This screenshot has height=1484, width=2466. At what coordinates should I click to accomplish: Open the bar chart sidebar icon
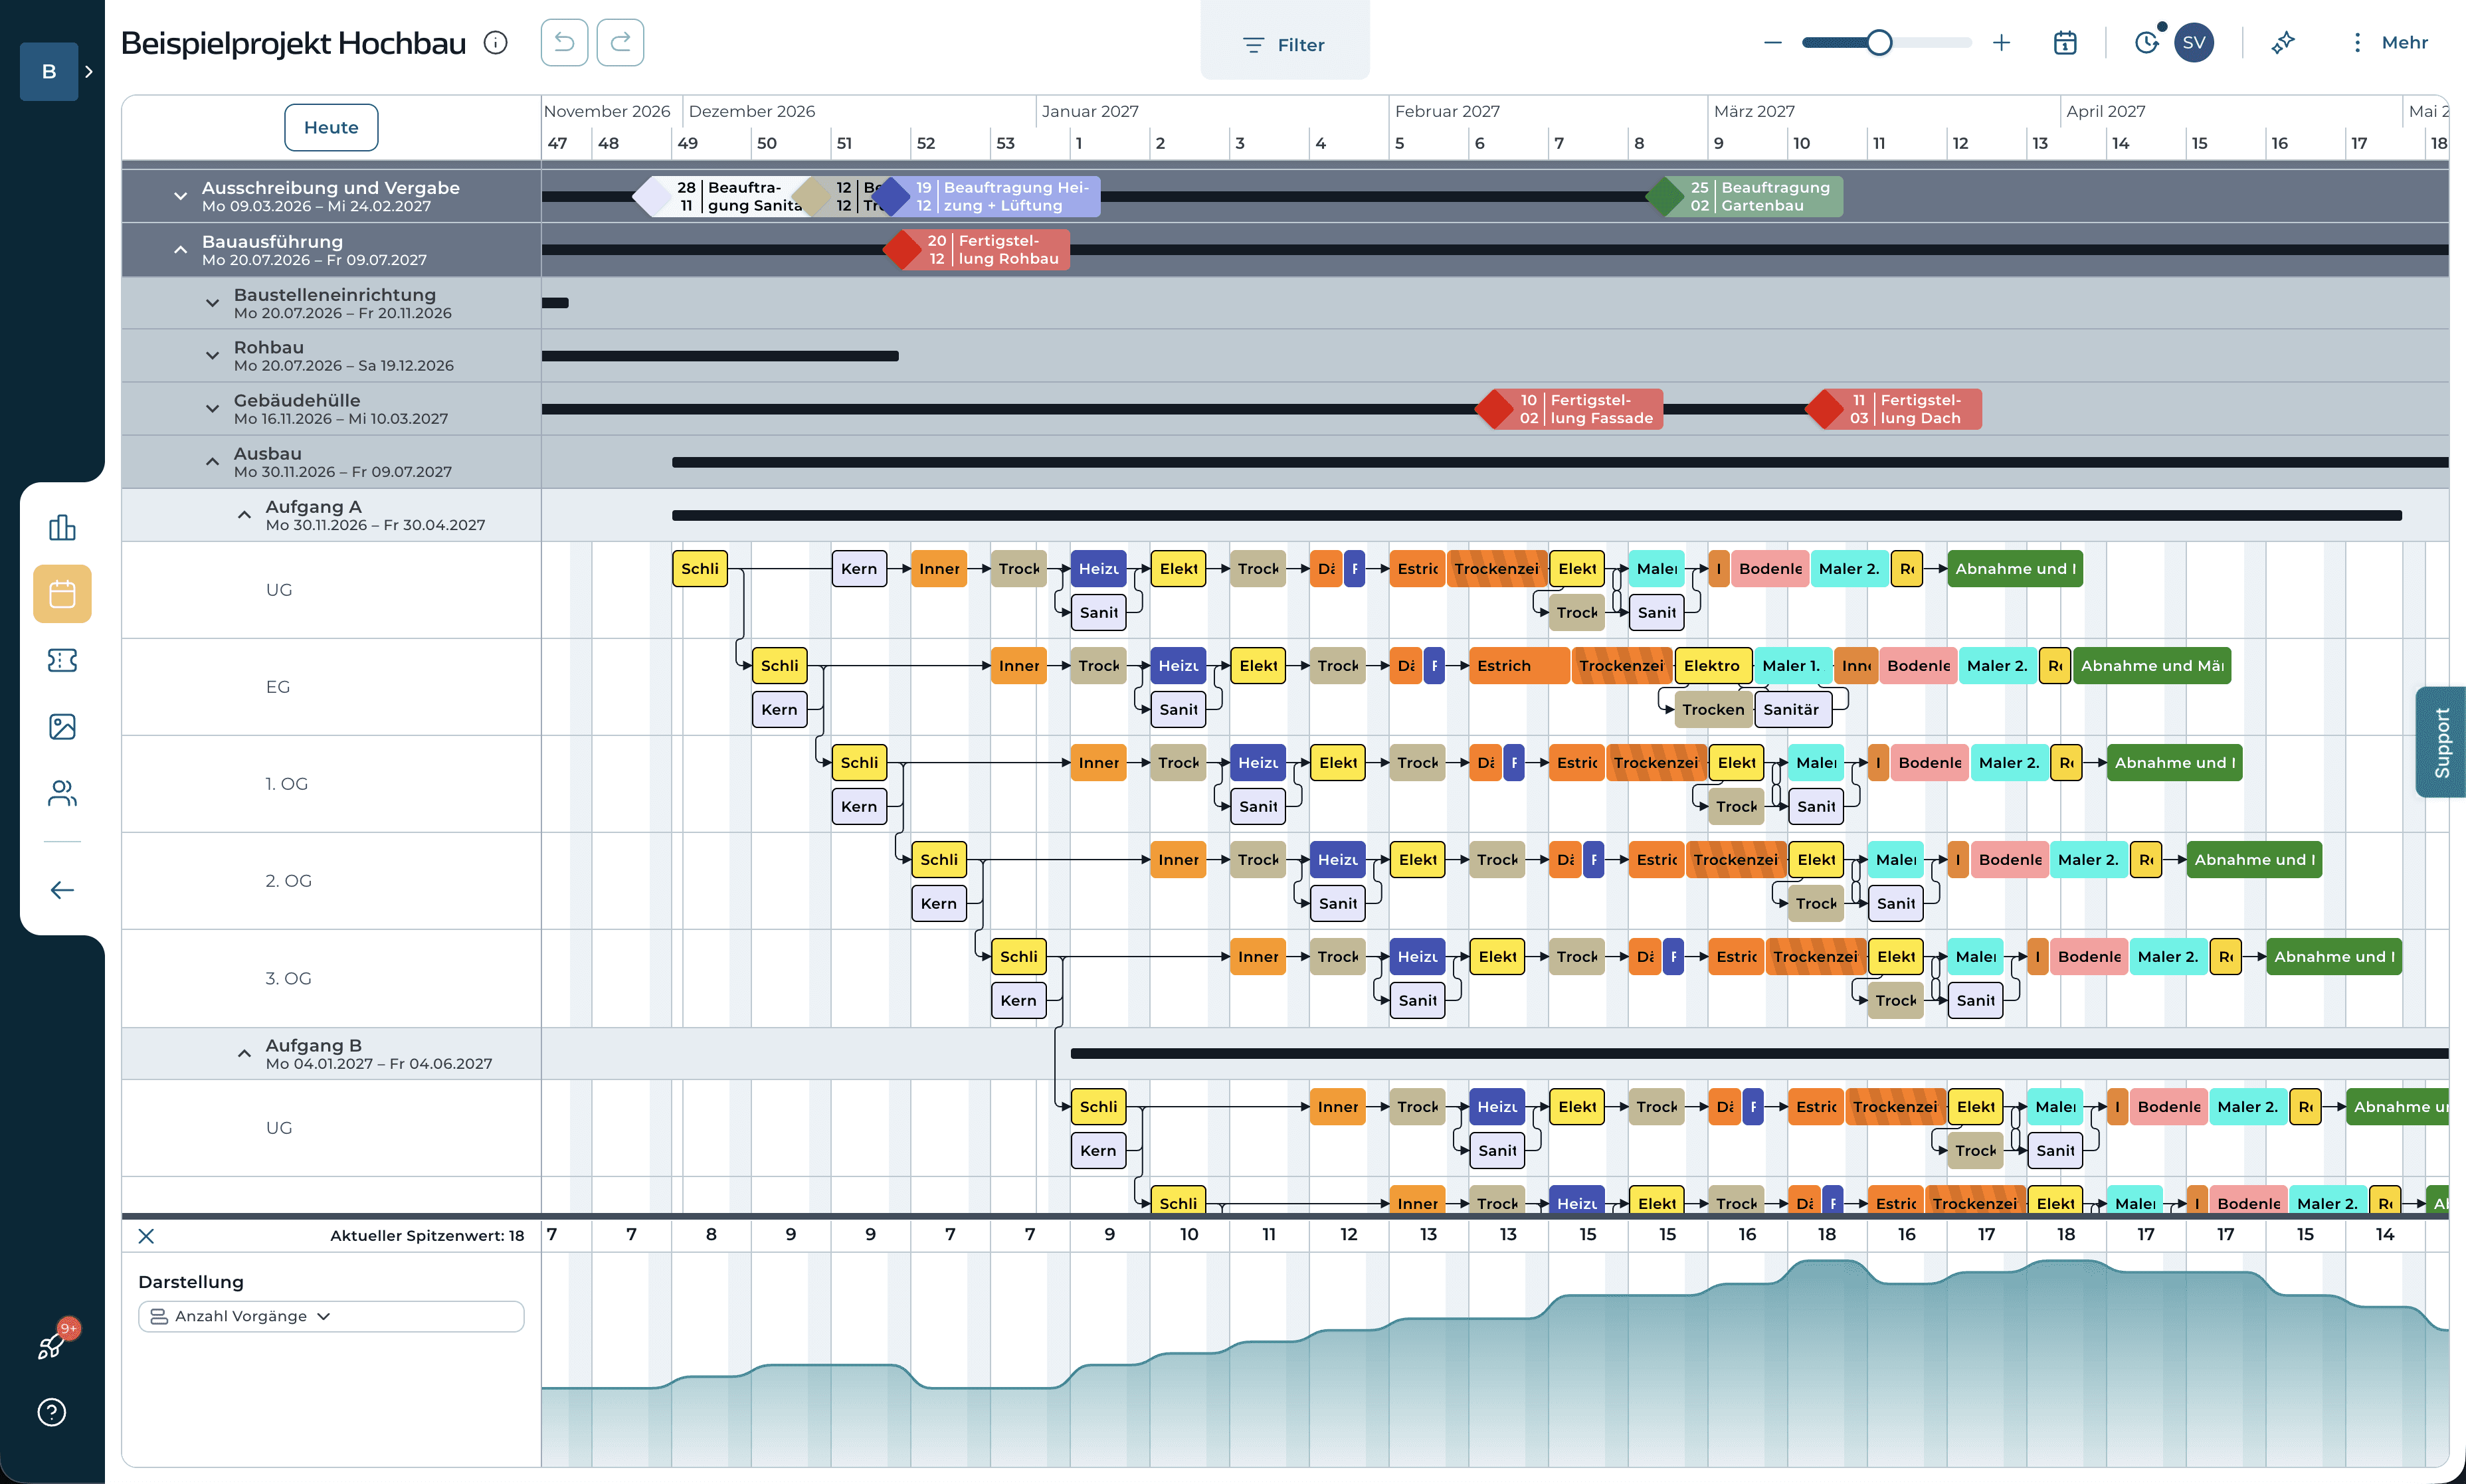pyautogui.click(x=62, y=528)
